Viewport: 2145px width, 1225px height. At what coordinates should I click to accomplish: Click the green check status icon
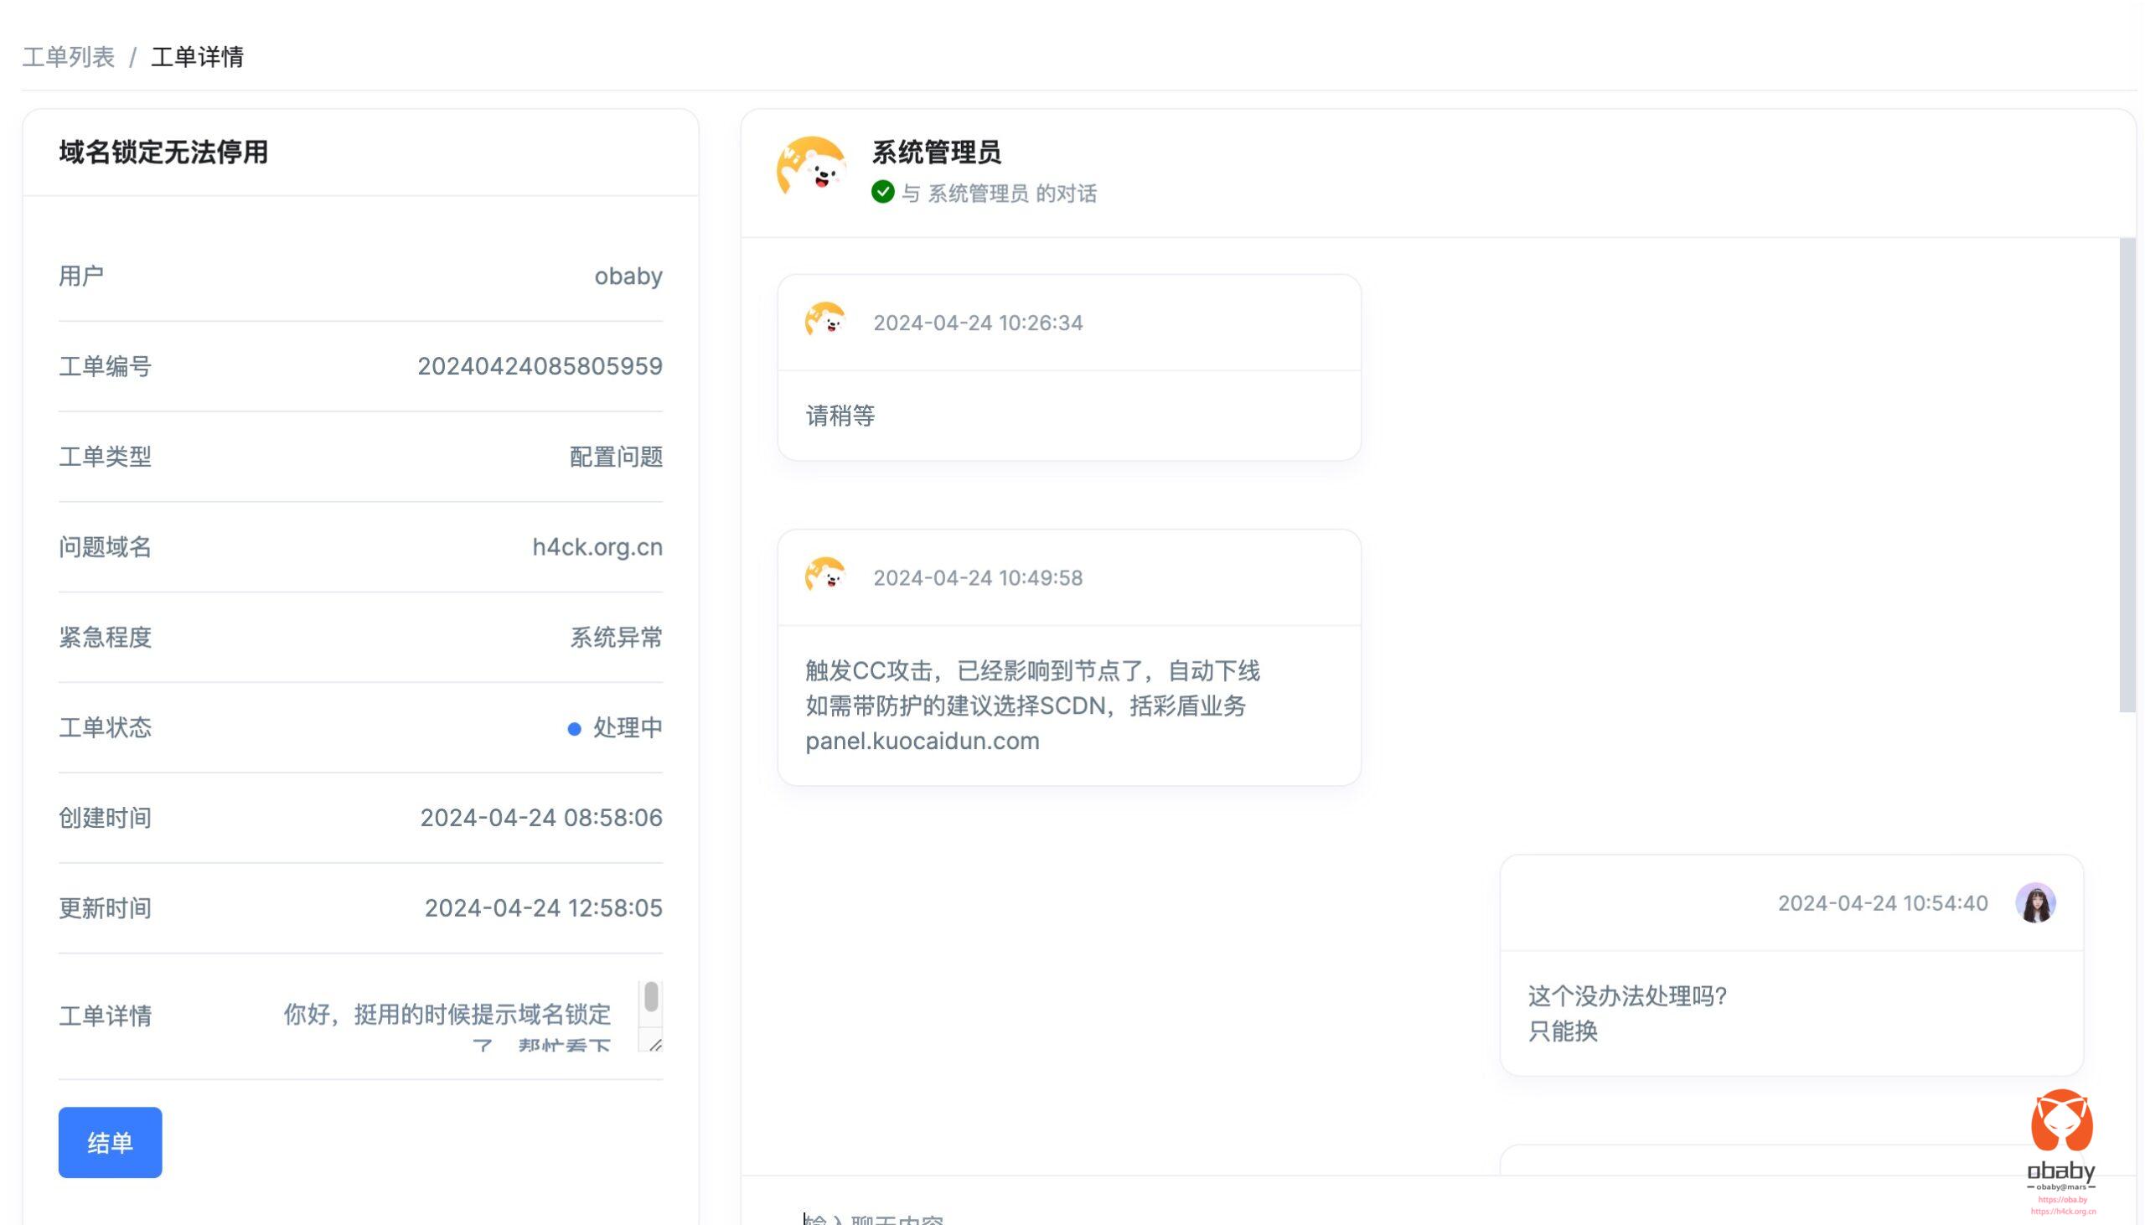point(882,193)
